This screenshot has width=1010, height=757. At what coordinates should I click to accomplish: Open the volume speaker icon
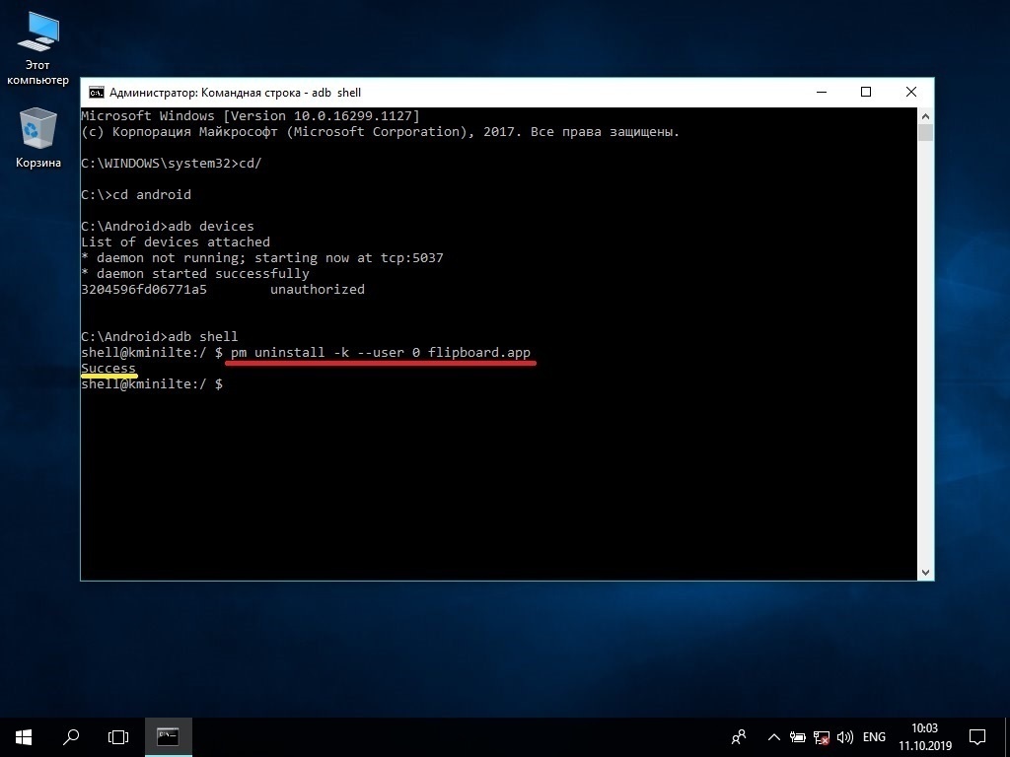pyautogui.click(x=844, y=737)
